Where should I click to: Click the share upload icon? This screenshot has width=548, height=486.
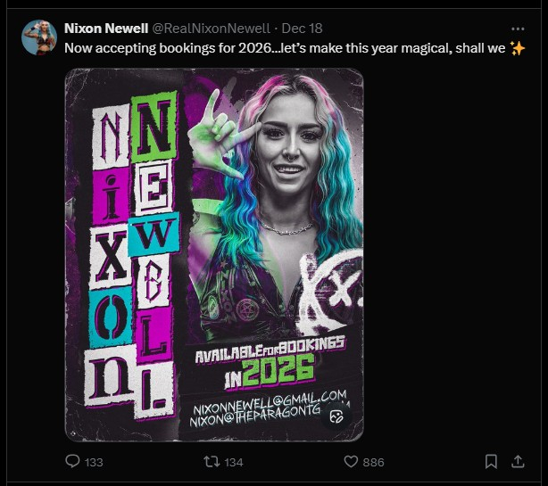click(518, 461)
